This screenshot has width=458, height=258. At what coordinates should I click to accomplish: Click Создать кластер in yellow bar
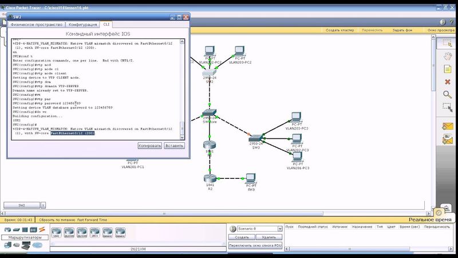[x=339, y=30]
